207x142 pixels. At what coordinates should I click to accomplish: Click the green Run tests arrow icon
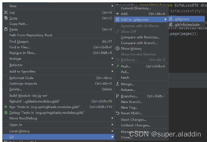pyautogui.click(x=6, y=106)
